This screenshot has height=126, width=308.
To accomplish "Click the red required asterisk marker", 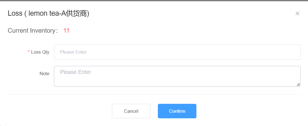I will tap(29, 52).
